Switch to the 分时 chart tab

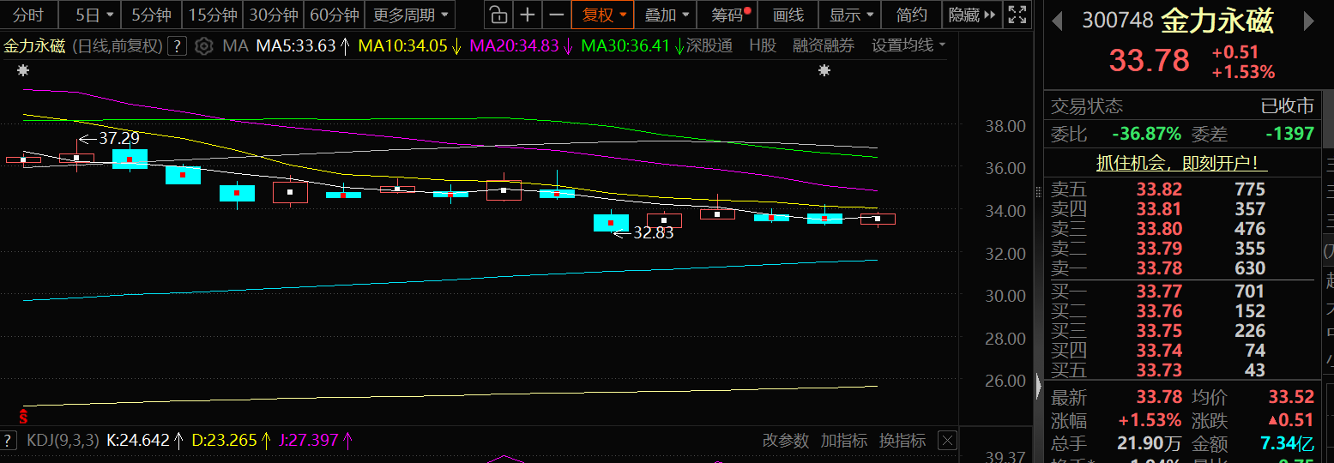click(28, 15)
